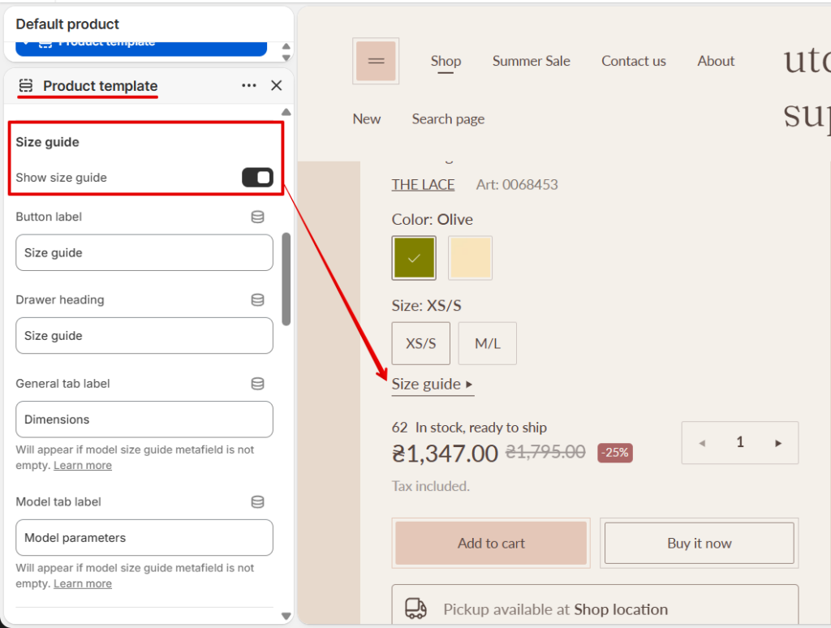Connect dynamic source for Model tab label

pyautogui.click(x=257, y=502)
